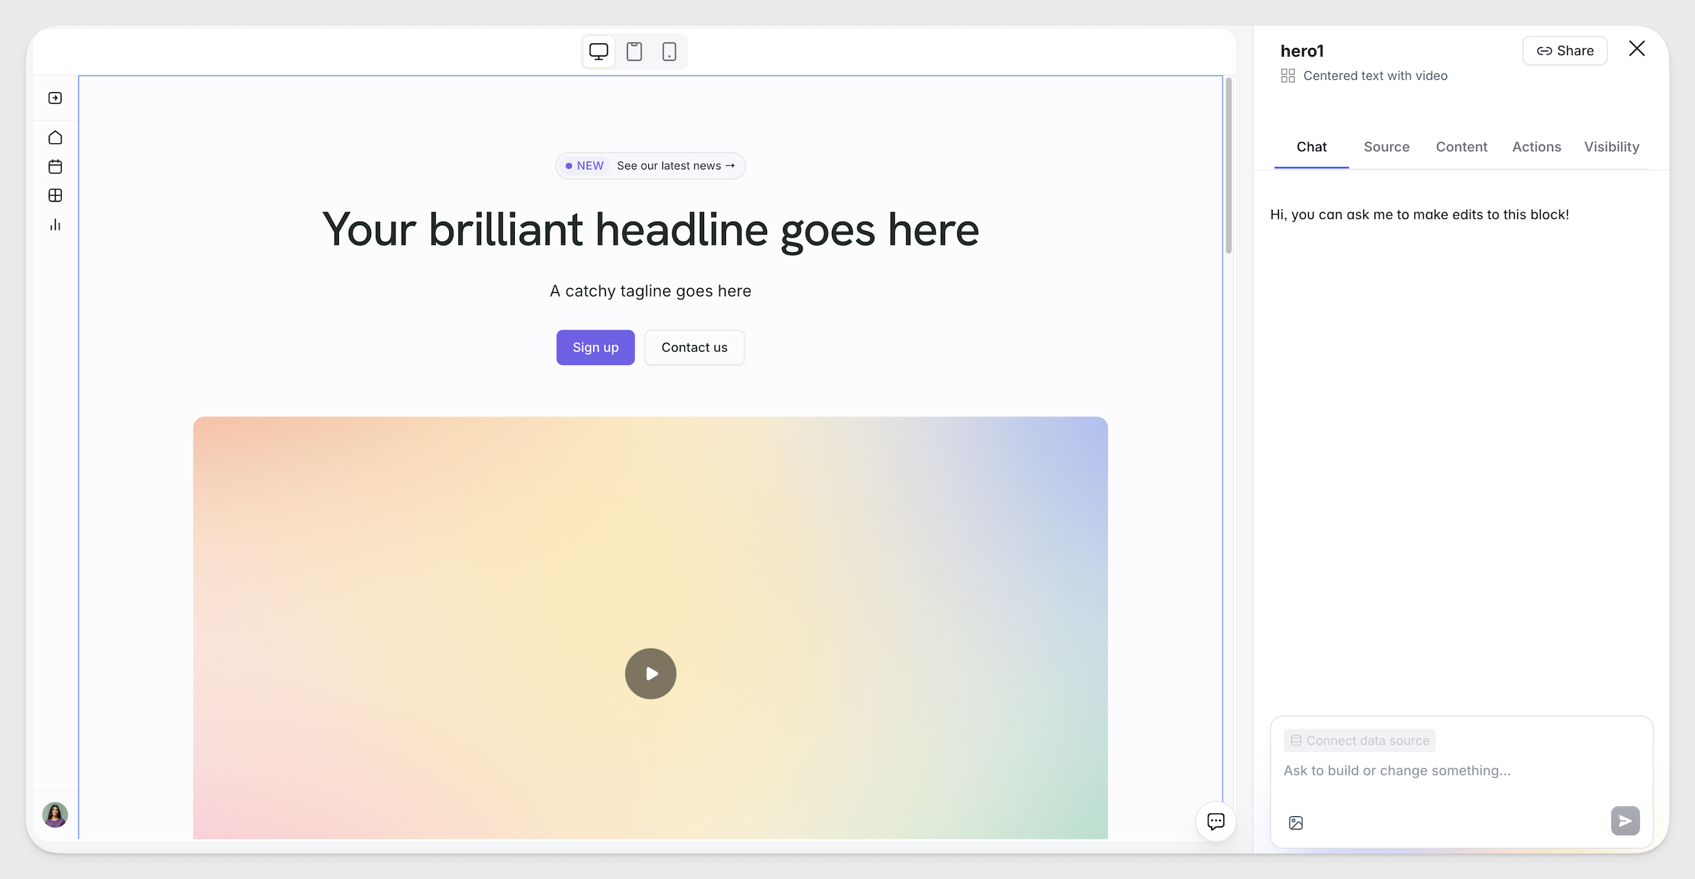Open the calendar icon in sidebar
1695x879 pixels.
(55, 167)
